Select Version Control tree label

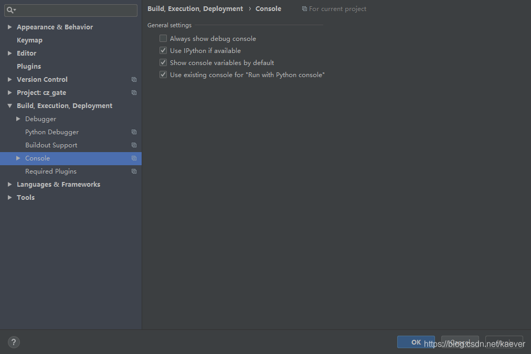(x=43, y=80)
